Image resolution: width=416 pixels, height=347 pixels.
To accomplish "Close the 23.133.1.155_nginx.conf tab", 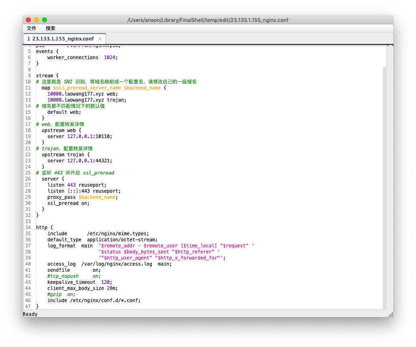I will 100,39.
